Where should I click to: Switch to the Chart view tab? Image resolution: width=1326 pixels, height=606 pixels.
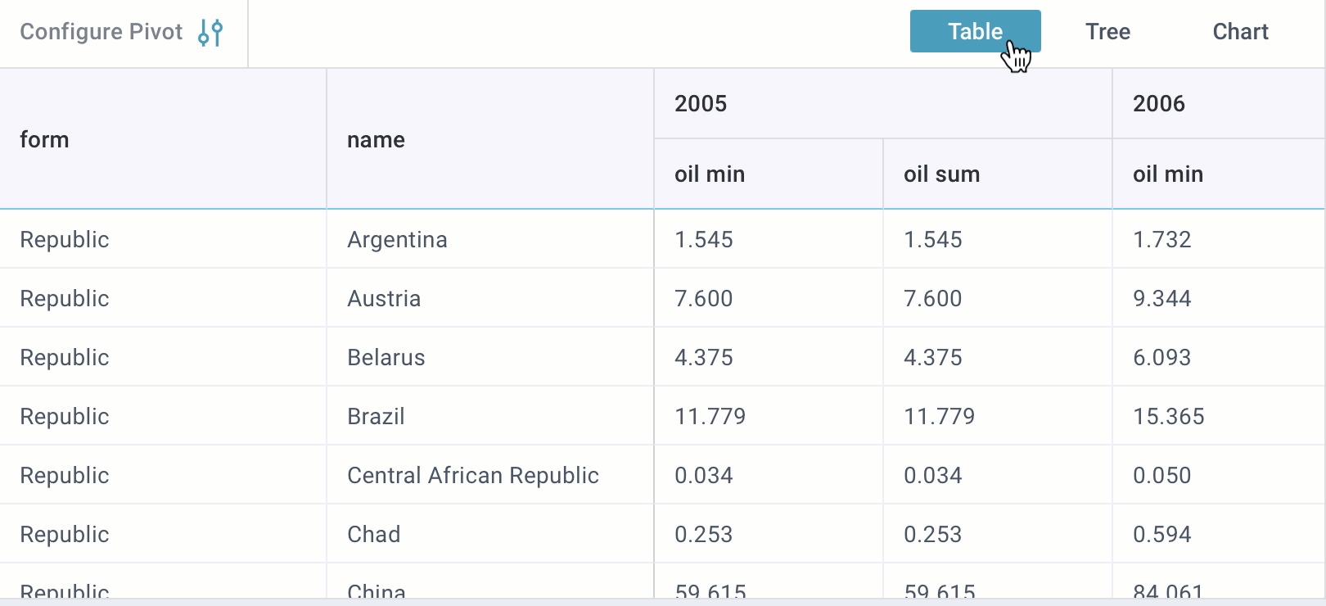[1240, 32]
